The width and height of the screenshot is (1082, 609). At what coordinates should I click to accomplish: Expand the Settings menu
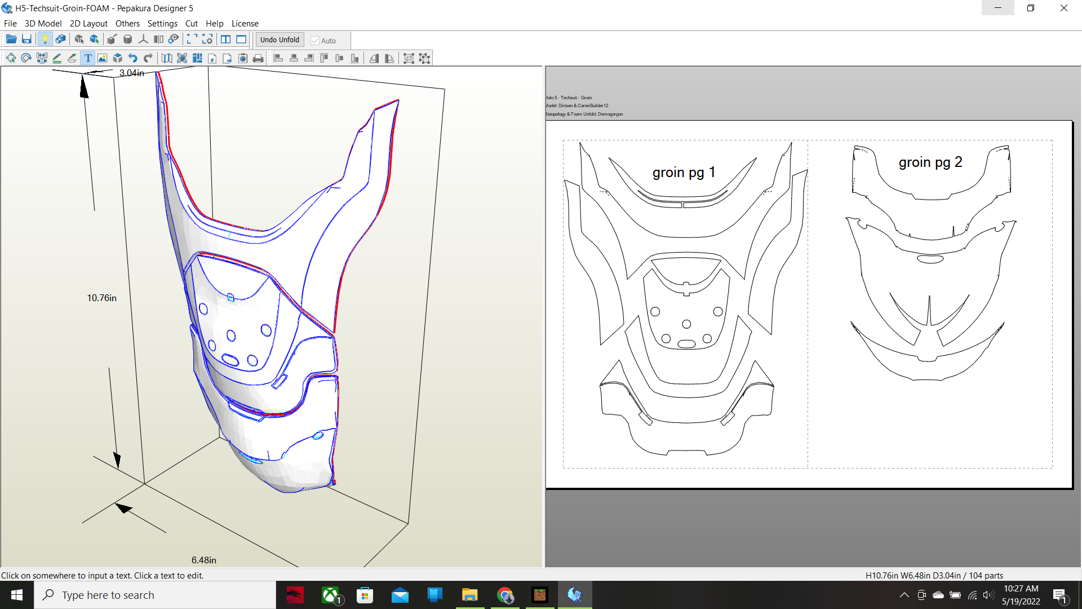pos(162,24)
